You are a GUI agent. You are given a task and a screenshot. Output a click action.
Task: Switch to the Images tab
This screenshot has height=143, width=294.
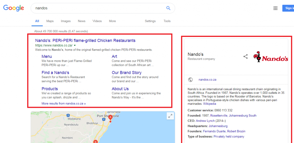pos(66,21)
